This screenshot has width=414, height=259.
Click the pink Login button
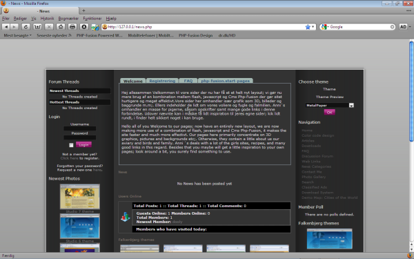(83, 145)
